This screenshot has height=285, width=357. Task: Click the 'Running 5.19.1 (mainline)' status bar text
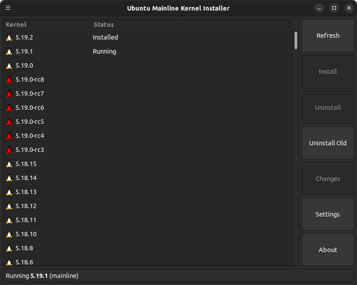point(42,276)
